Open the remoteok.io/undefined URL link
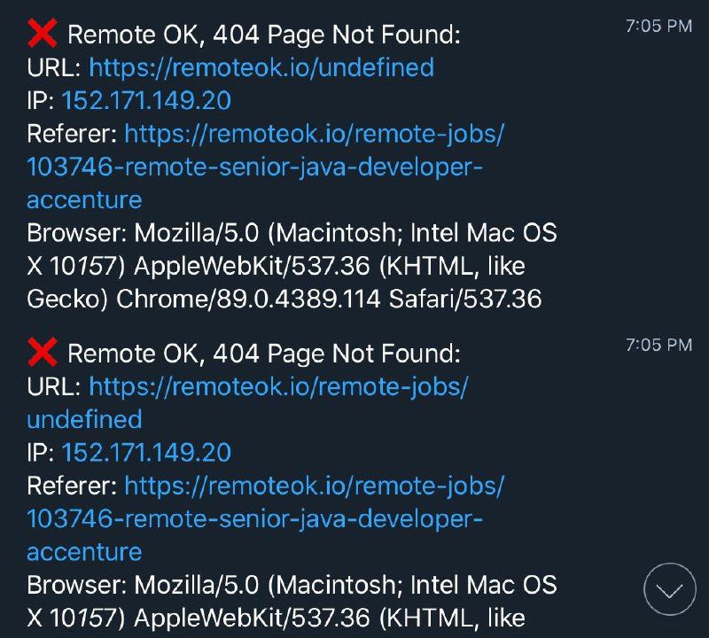The image size is (709, 638). 261,66
